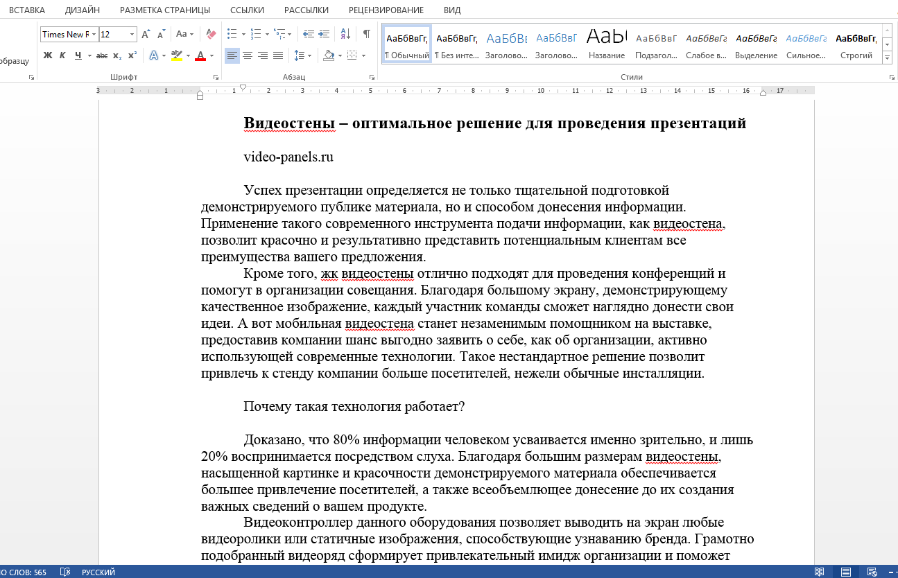Click the video-panels.ru text in document
898x578 pixels.
288,157
